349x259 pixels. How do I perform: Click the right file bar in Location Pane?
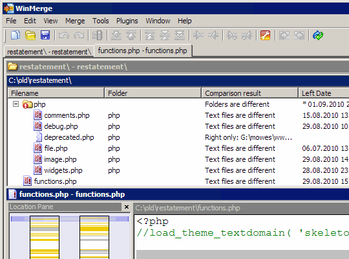click(x=94, y=237)
